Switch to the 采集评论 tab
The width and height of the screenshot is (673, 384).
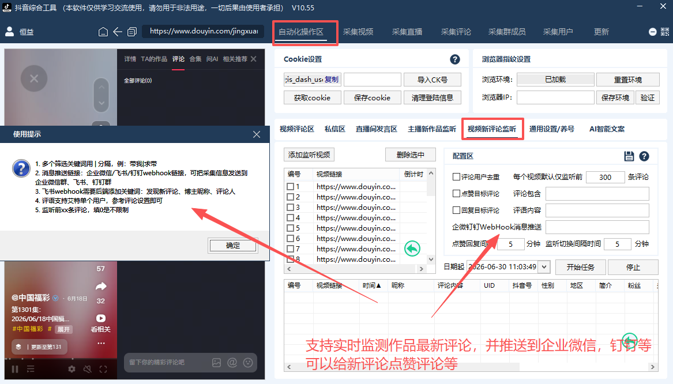pos(456,32)
